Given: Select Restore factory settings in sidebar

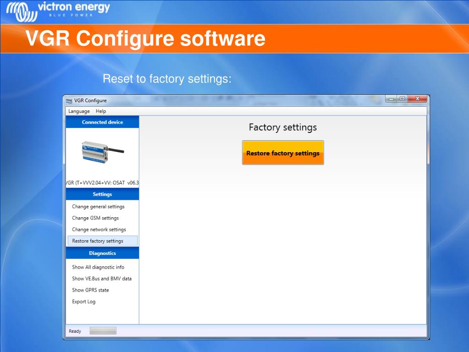Looking at the screenshot, I should click(103, 241).
